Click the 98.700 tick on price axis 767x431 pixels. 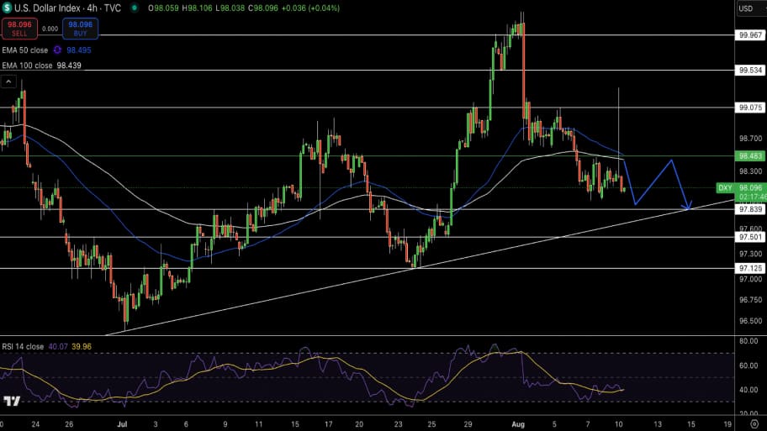750,139
